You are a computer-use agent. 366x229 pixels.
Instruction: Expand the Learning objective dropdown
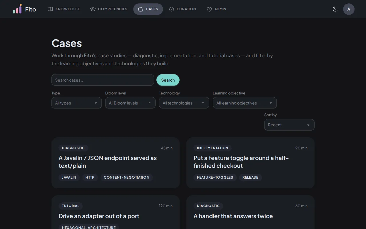click(x=245, y=103)
